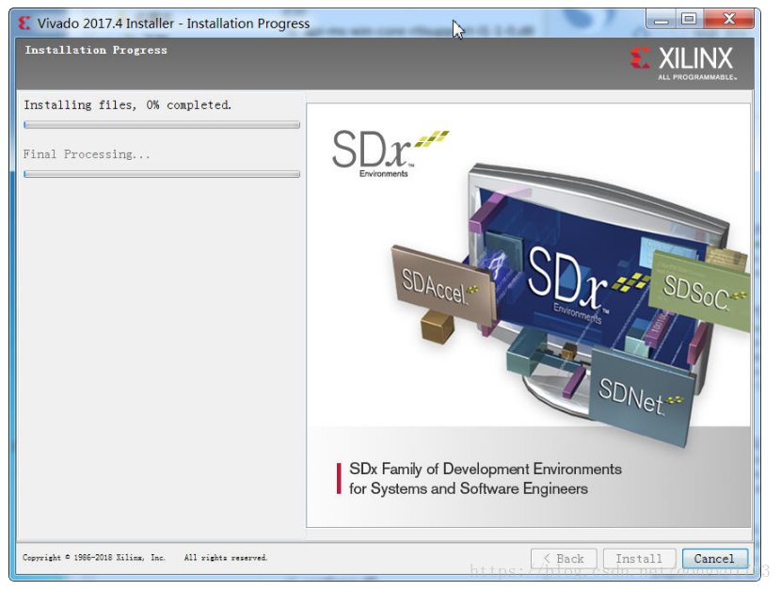Click the 'Final Processing...' status text

point(87,154)
